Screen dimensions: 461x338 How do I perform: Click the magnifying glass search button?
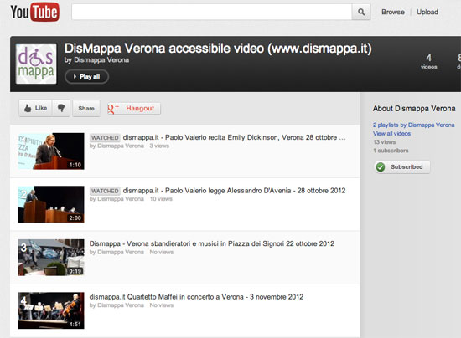[x=361, y=12]
